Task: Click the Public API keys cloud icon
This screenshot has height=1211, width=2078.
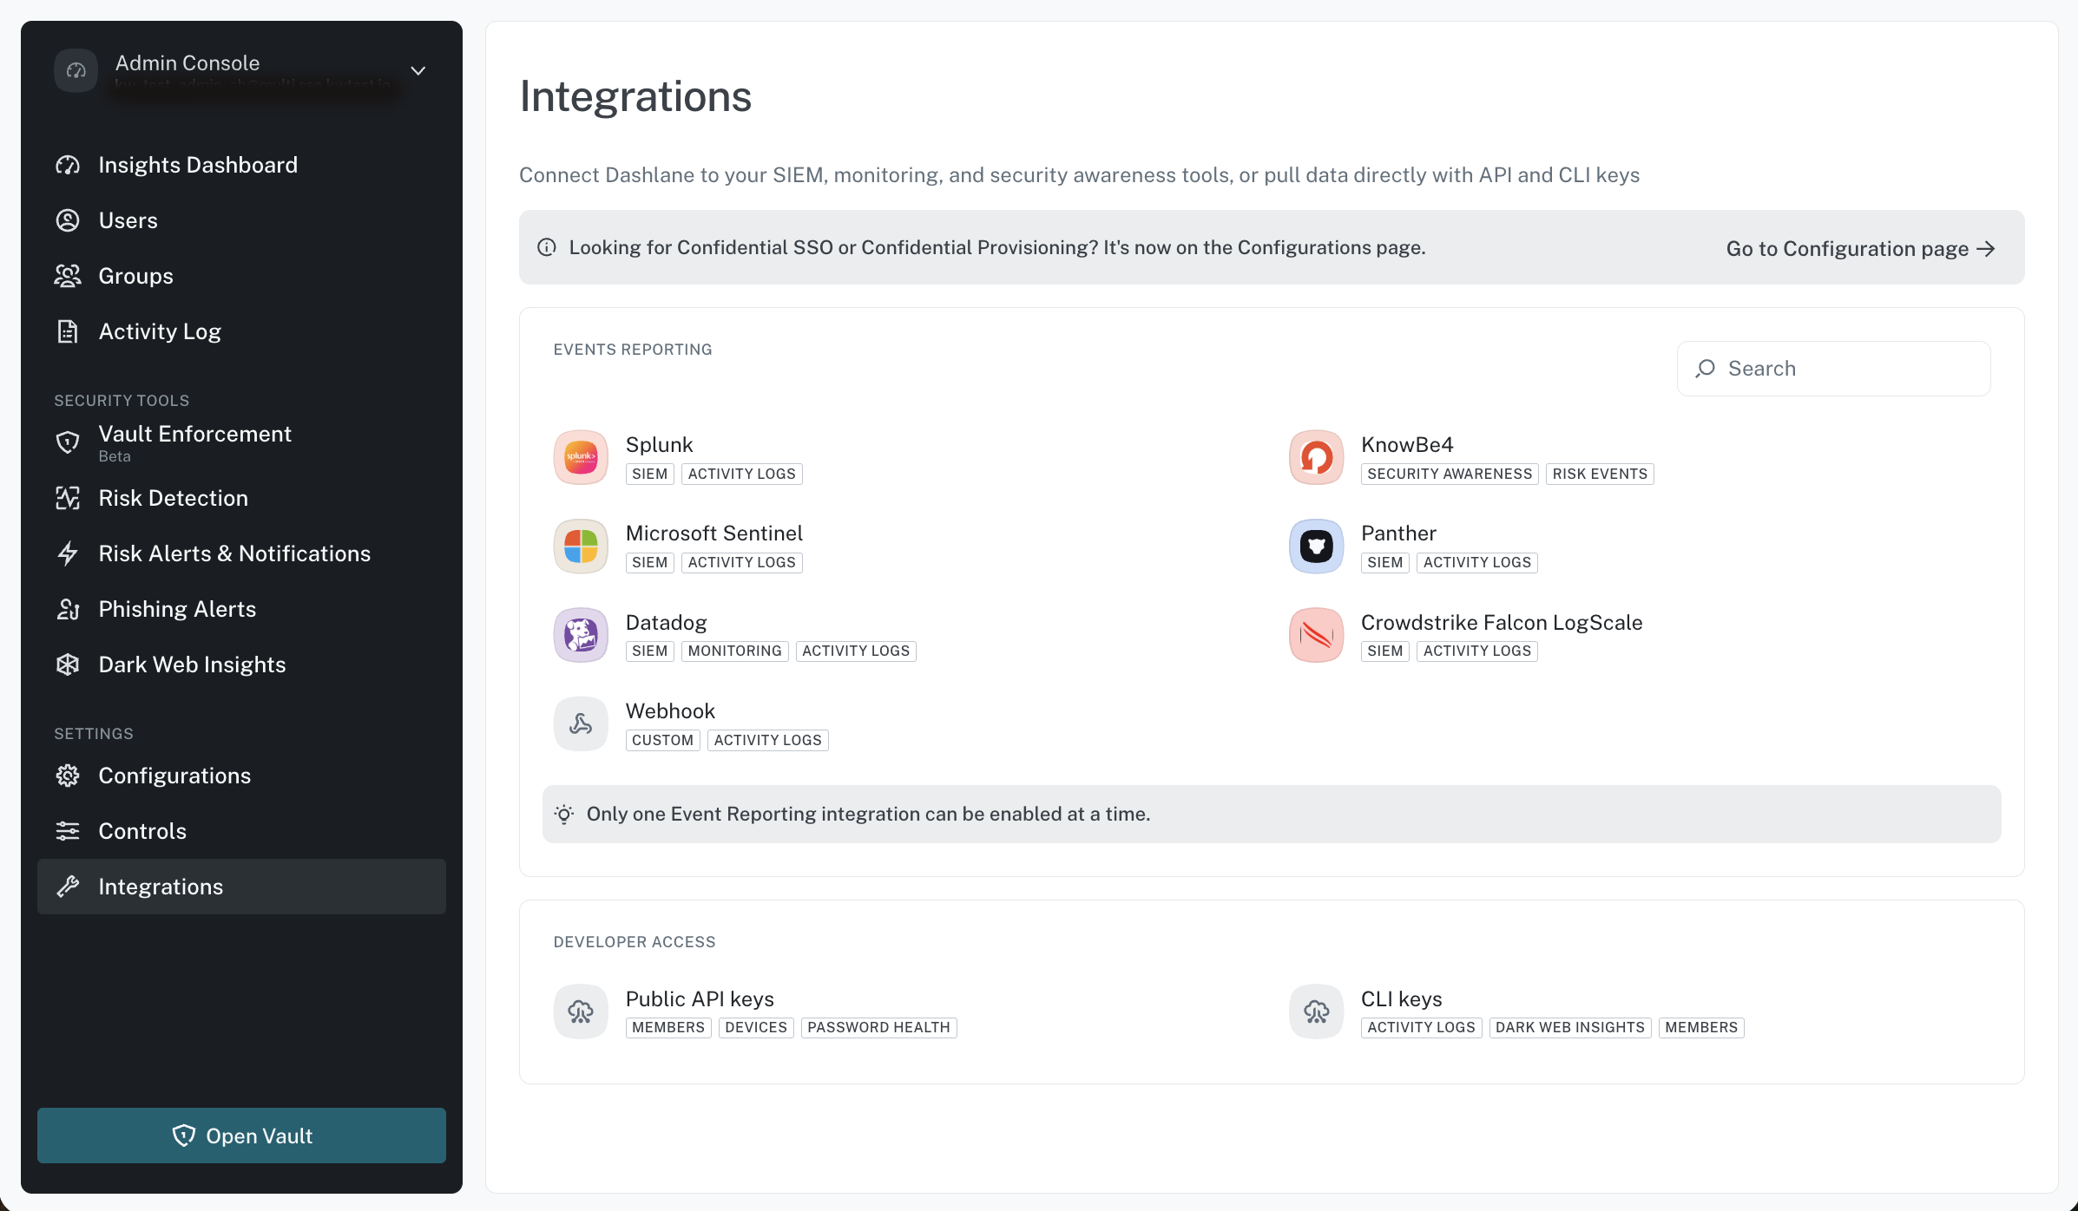Action: (x=581, y=1011)
